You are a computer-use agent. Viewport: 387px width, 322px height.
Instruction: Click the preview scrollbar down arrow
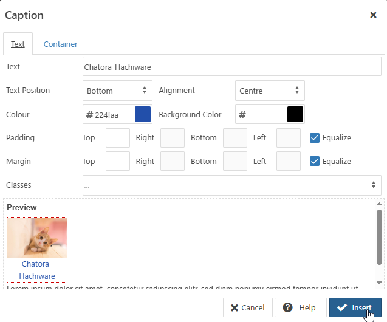click(380, 283)
